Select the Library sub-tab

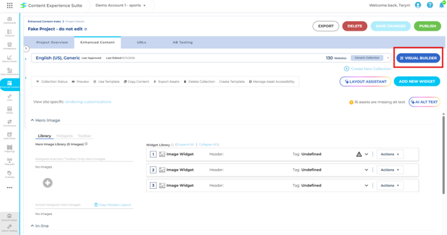[44, 136]
